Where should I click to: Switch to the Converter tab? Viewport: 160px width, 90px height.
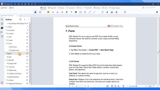[70, 8]
